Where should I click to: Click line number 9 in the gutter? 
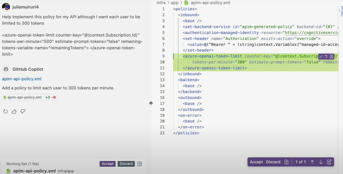163,56
